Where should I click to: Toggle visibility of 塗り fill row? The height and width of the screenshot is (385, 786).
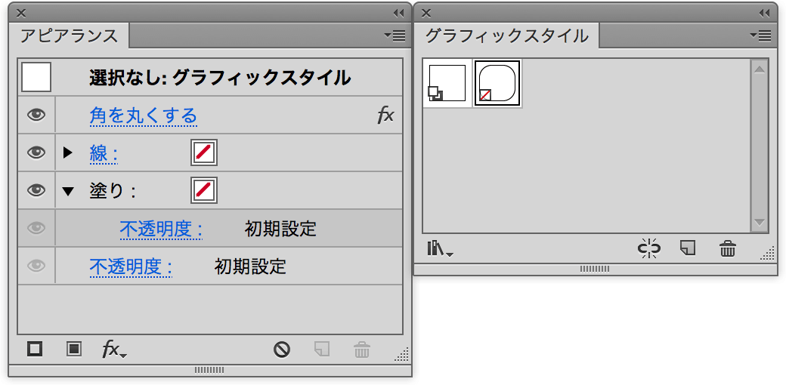tap(36, 190)
